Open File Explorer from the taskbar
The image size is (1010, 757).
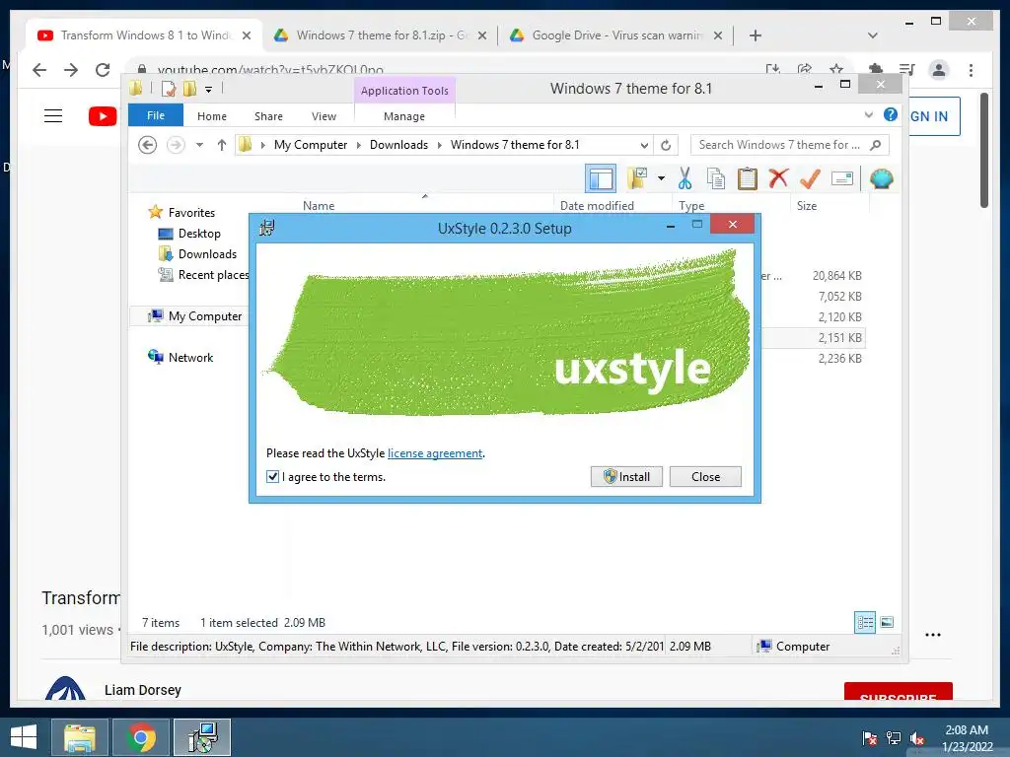click(80, 737)
